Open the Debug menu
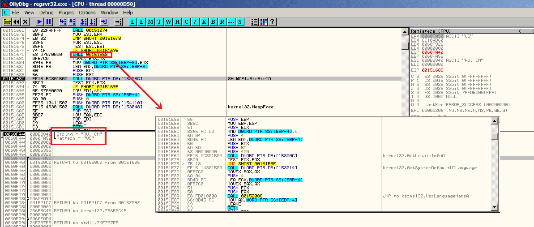Screen dimensions: 534x227 pos(46,13)
